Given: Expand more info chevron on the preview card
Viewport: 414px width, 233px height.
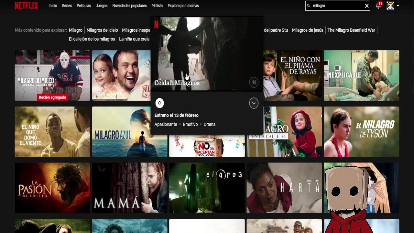Looking at the screenshot, I should click(254, 103).
